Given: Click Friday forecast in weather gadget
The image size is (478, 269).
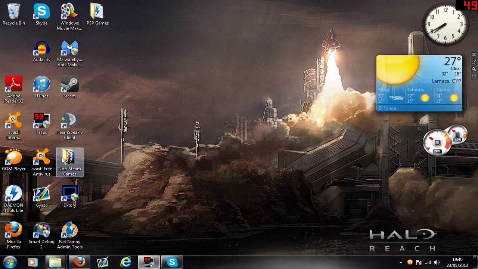Looking at the screenshot, I should (x=391, y=96).
